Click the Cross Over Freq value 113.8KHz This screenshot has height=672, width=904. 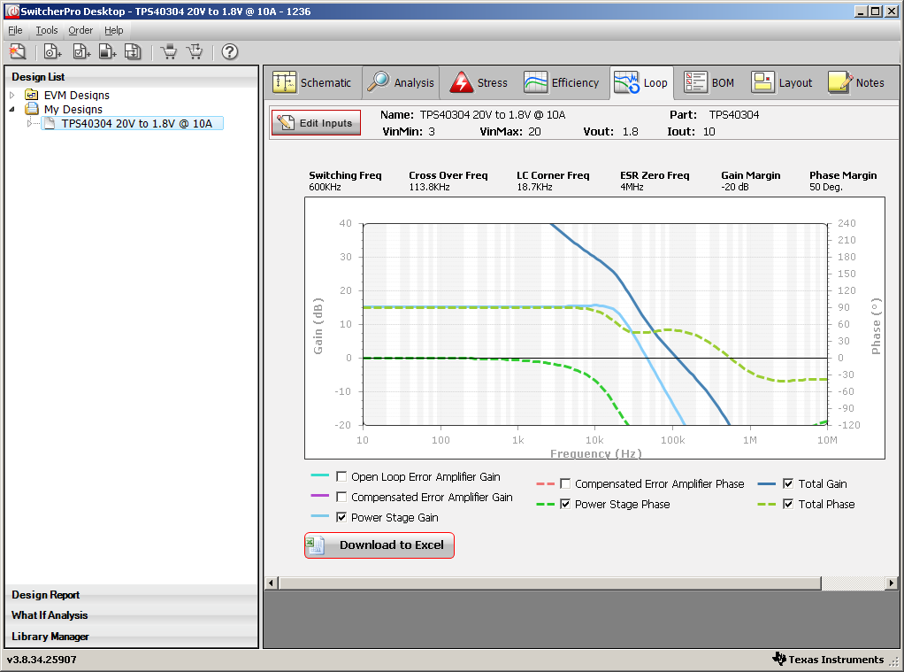coord(429,187)
